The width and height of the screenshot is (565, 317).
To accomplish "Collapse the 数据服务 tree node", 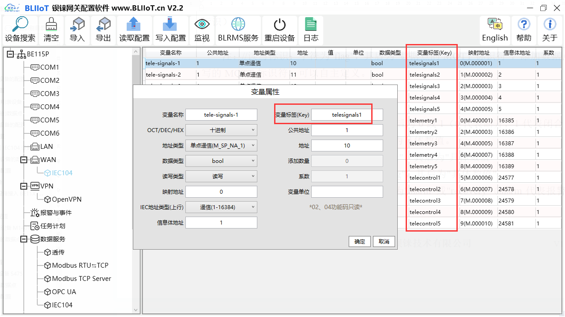I will tap(24, 239).
